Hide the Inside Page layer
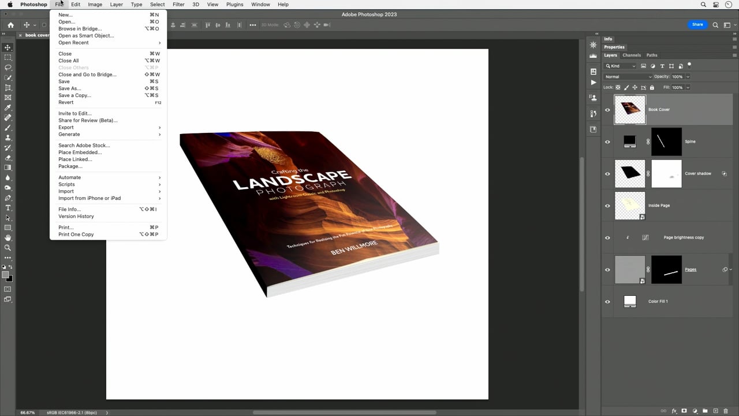Screen dimensions: 739x416 [x=607, y=206]
